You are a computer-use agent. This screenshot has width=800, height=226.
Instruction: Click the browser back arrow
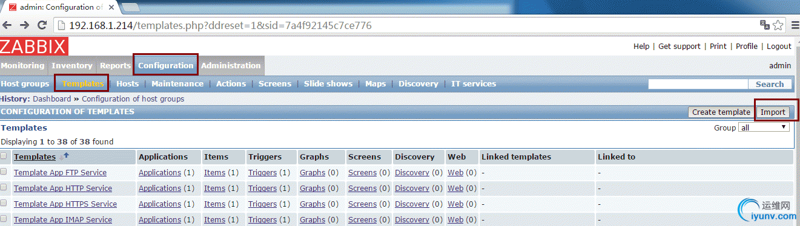pyautogui.click(x=7, y=25)
